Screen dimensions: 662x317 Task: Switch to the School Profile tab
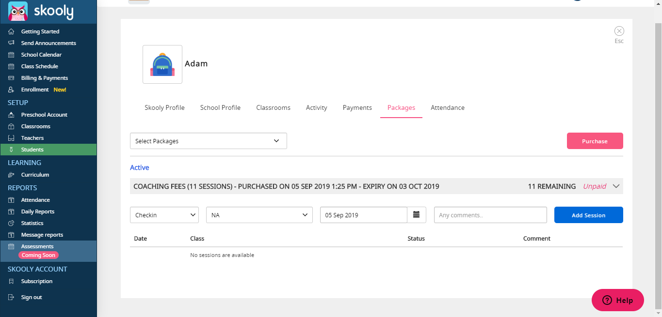coord(220,107)
